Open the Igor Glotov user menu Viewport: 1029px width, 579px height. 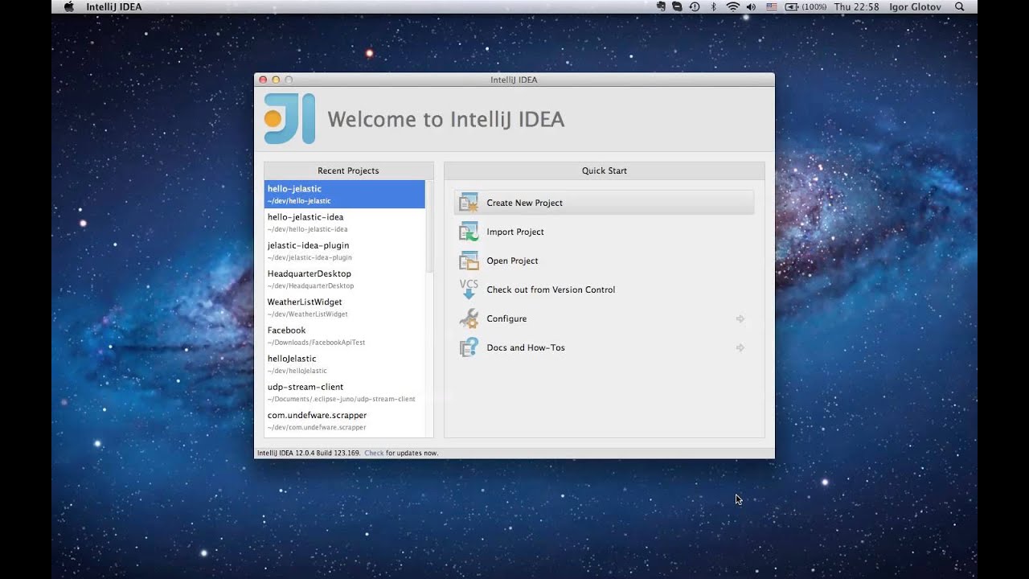pos(916,6)
